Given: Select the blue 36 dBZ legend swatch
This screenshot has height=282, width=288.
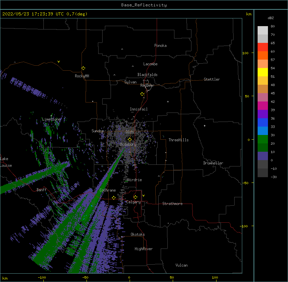Looking at the screenshot, I should point(263,122).
